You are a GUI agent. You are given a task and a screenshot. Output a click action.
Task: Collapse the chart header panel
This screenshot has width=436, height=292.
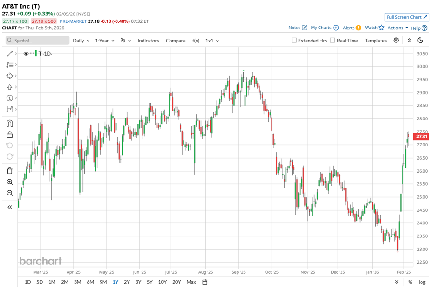click(x=409, y=41)
